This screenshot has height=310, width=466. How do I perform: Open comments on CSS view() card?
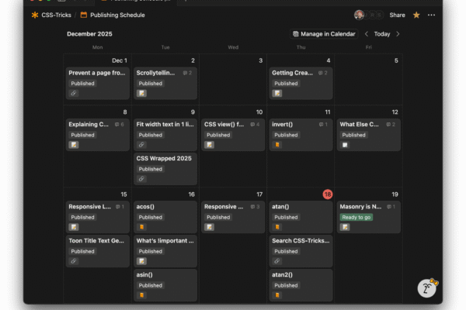255,124
